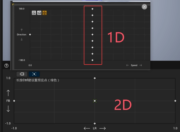
Task: Select the second sample point from top, near 135
Action: tap(92, 15)
